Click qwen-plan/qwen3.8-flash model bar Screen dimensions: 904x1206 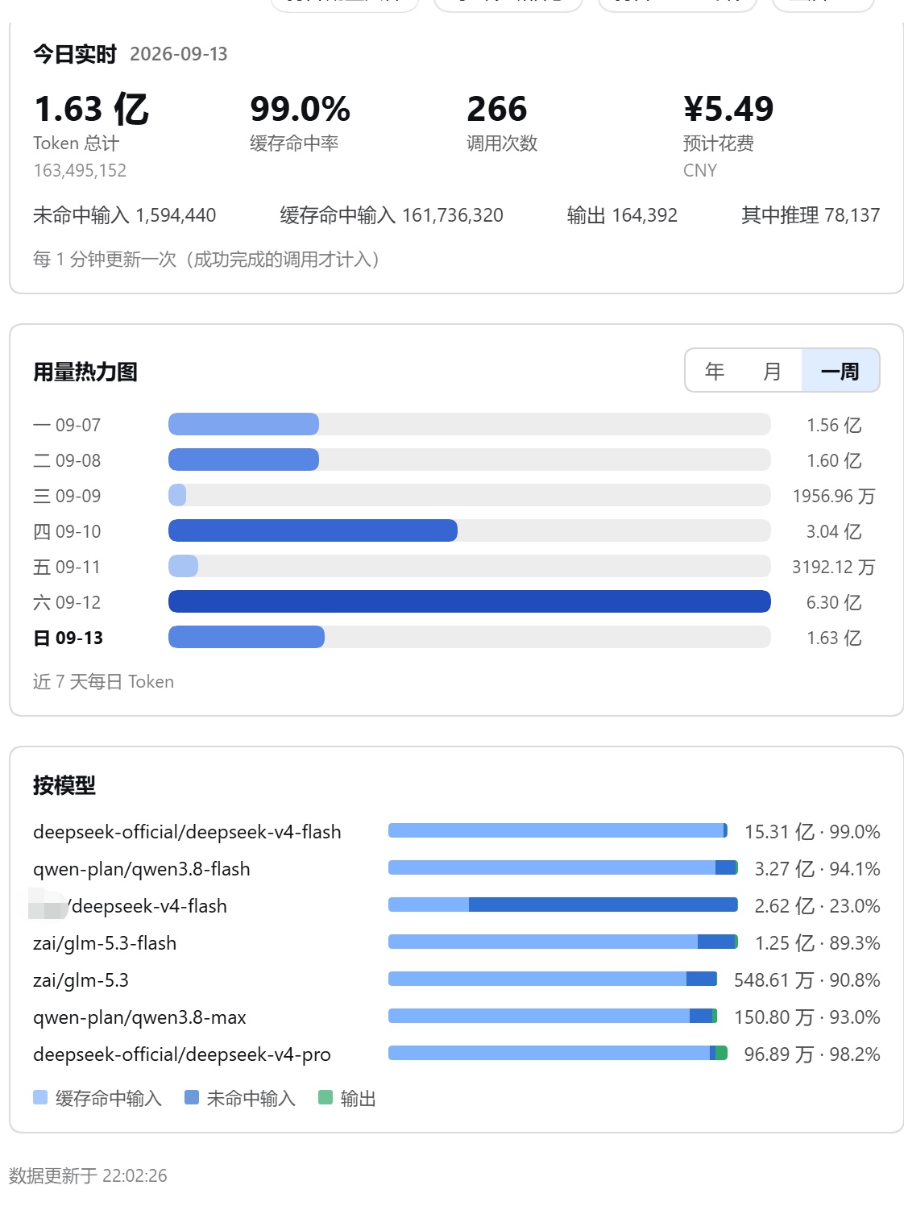click(563, 867)
